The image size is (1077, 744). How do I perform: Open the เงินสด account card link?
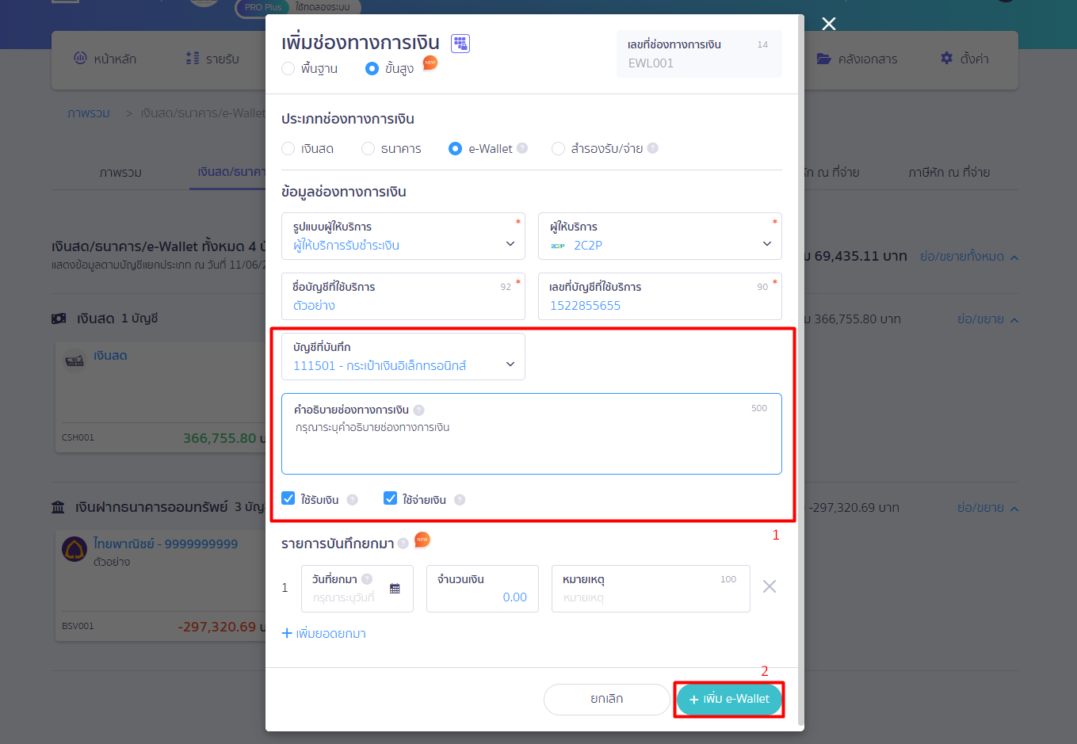click(x=110, y=356)
